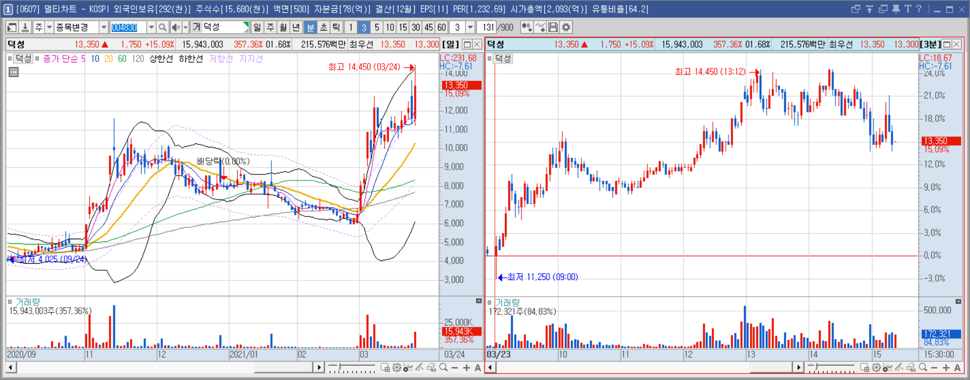The image size is (970, 380).
Task: Click the candle count field showing 131
Action: (488, 27)
